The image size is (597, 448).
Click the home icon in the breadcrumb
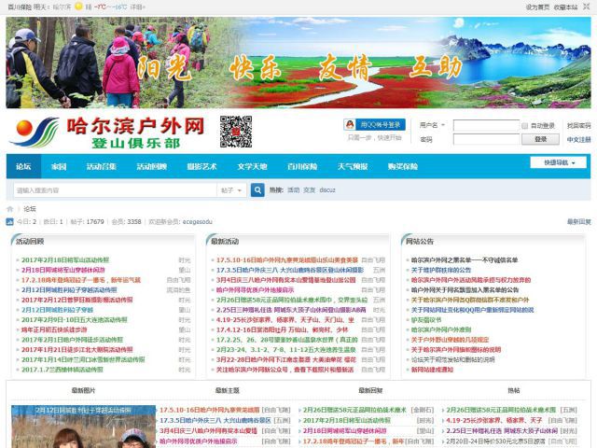pyautogui.click(x=10, y=209)
